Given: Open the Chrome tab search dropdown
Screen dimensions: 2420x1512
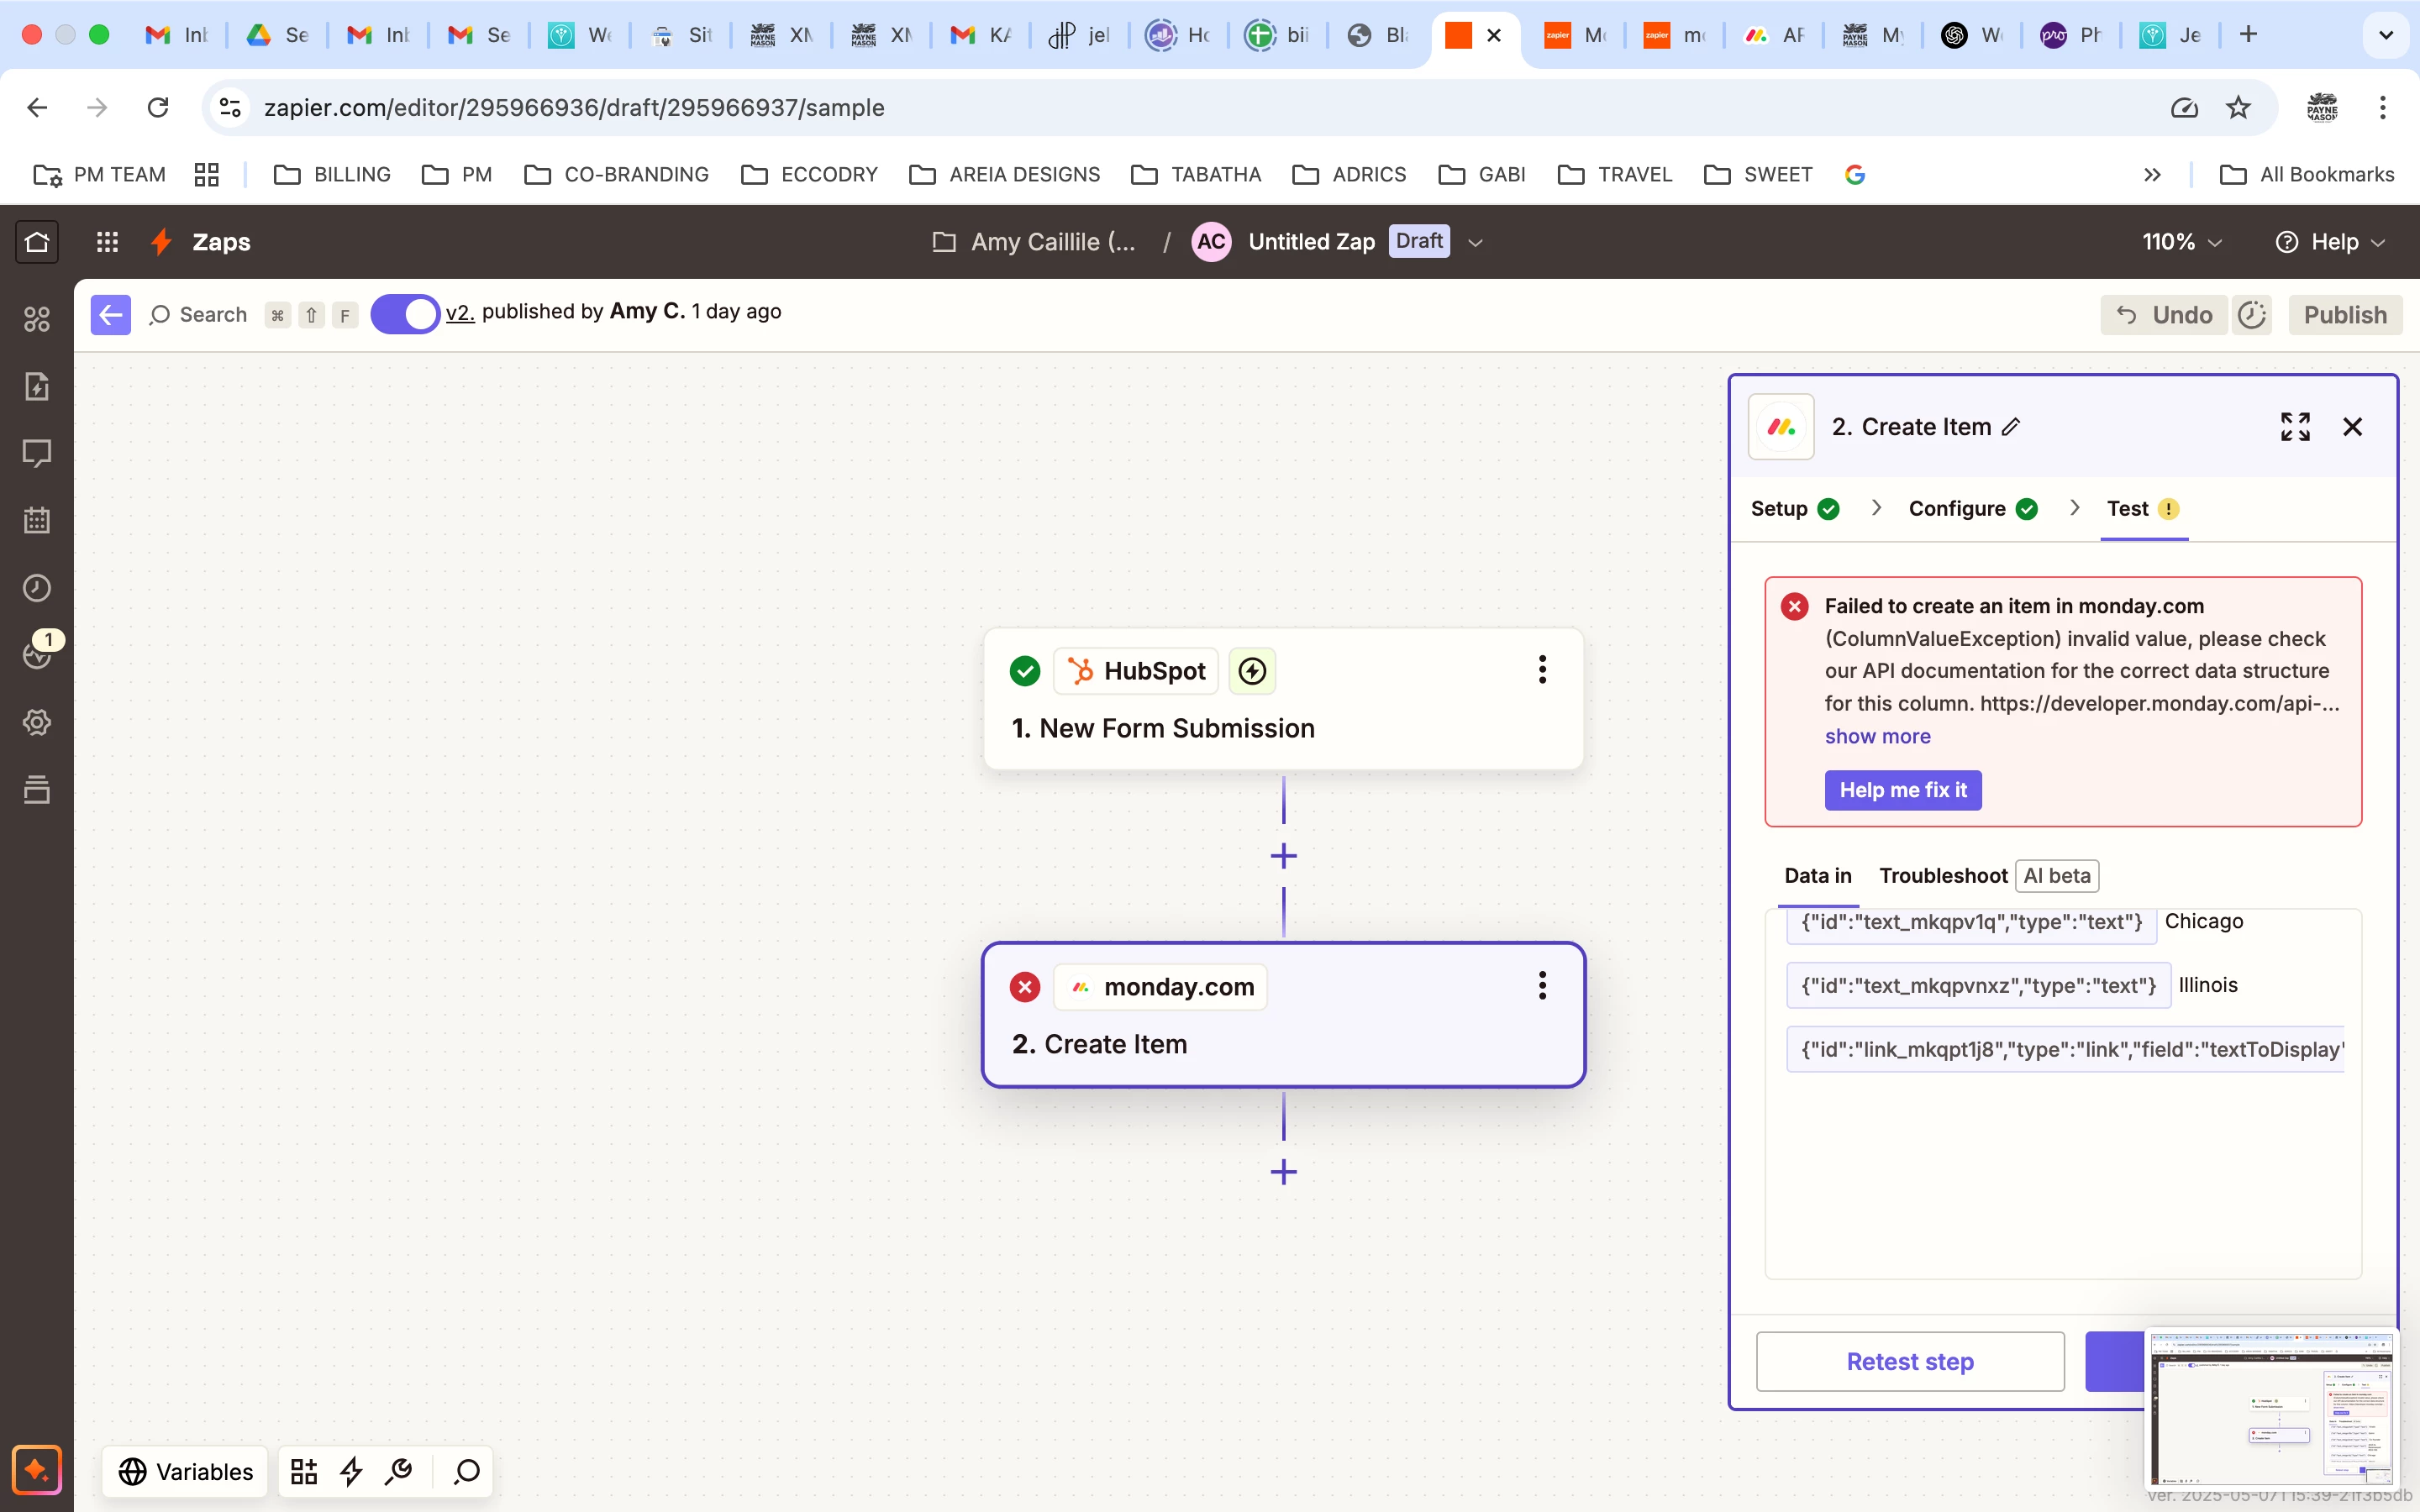Looking at the screenshot, I should tap(2386, 35).
